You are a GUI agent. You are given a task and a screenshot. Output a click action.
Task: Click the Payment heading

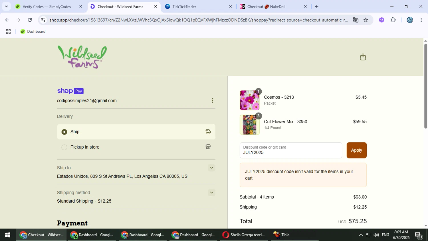72,223
